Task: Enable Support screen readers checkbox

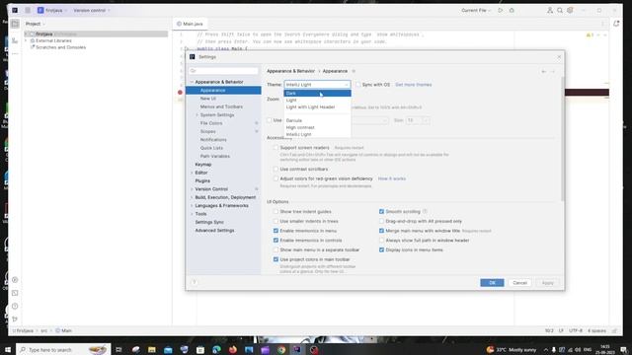Action: click(x=276, y=148)
